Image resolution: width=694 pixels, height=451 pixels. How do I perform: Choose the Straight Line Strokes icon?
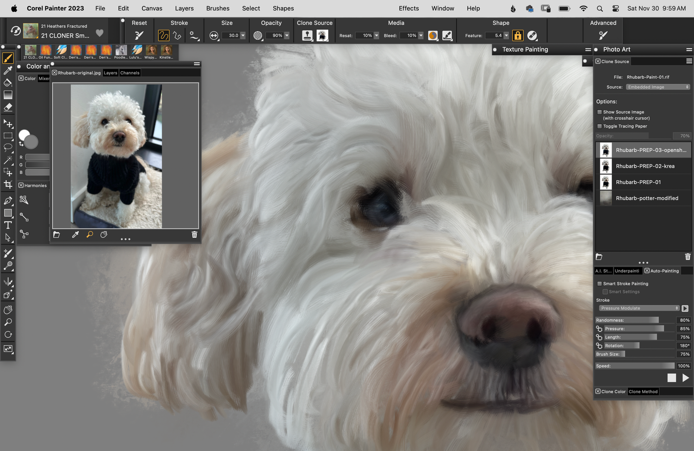coord(177,35)
